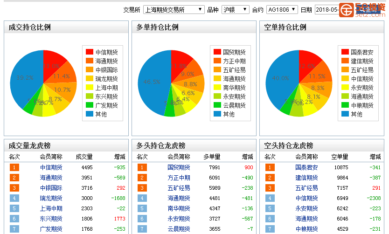The height and width of the screenshot is (234, 389).
Task: Click rank 4 badge in 多头持仓龙虎榜
Action: [142, 198]
